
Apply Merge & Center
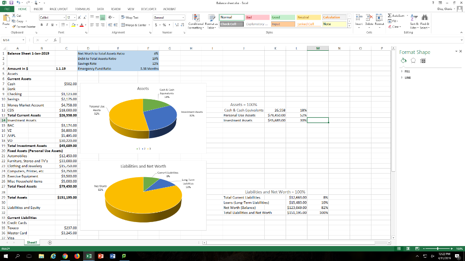134,24
